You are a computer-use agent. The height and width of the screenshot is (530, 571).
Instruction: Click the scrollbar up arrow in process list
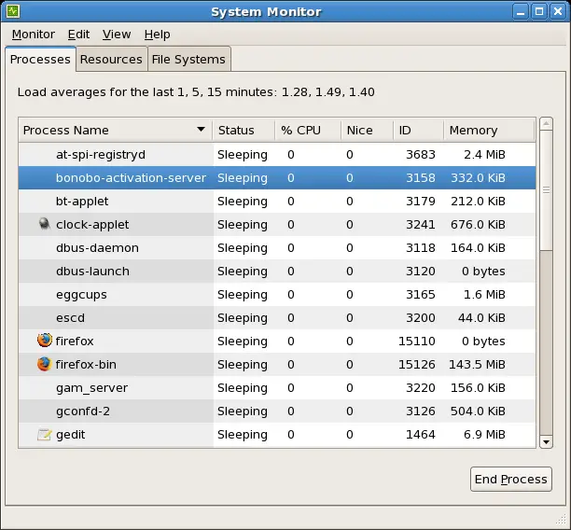[x=546, y=125]
